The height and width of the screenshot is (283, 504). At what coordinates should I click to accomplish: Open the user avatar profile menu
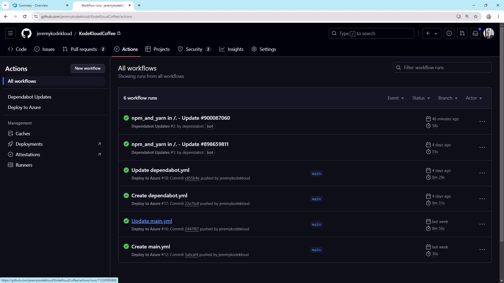tap(489, 34)
